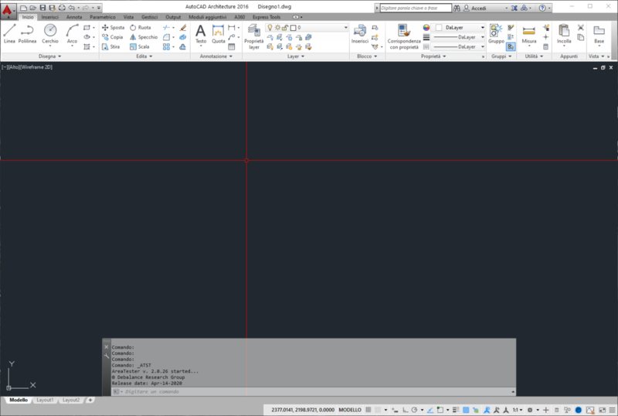Viewport: 618px width, 416px height.
Task: Click the New drawing icon in quick access toolbar
Action: click(24, 8)
